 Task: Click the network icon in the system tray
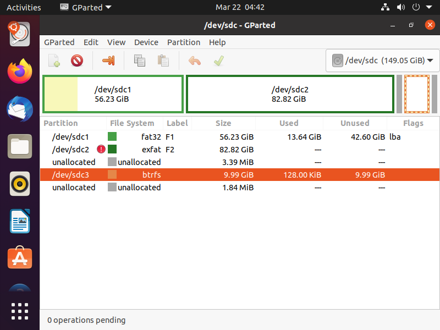[385, 7]
